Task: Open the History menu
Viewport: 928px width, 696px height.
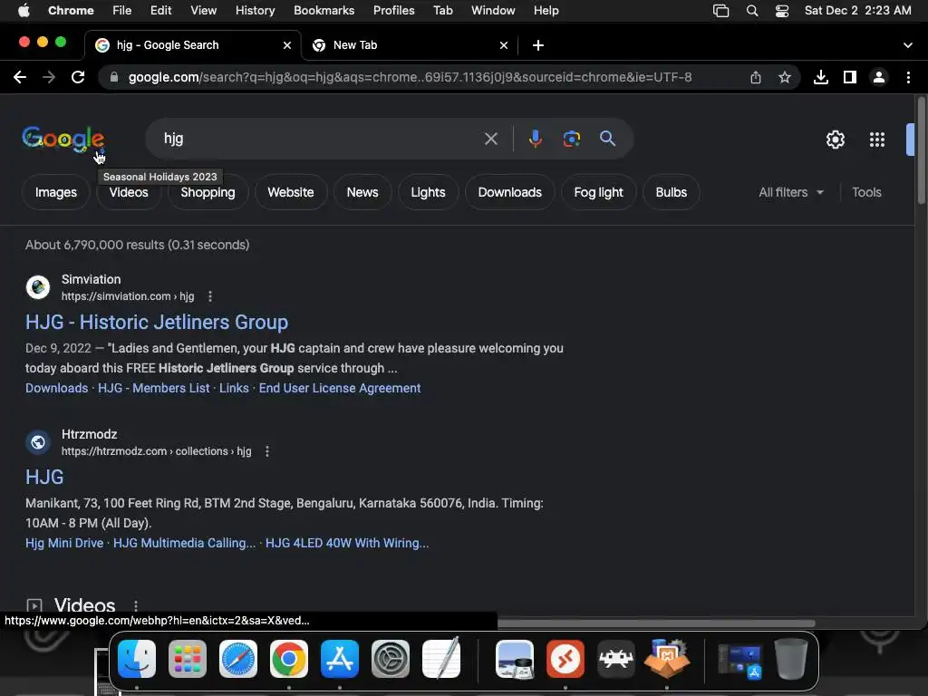Action: click(x=255, y=11)
